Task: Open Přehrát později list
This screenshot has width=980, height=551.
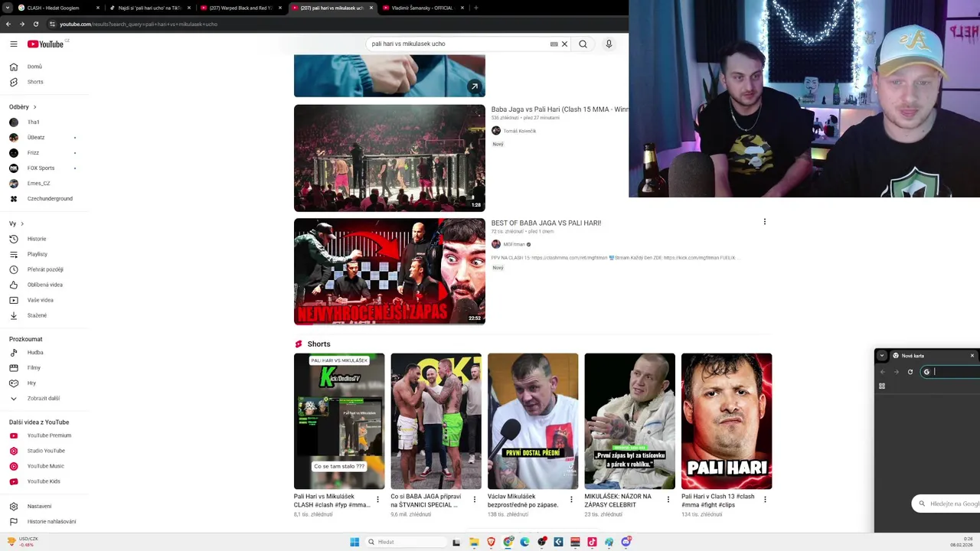Action: (44, 269)
